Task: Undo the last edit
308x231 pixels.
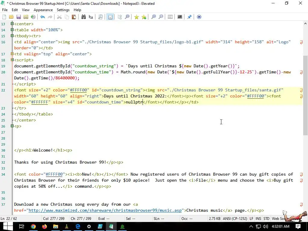Action: click(x=43, y=17)
